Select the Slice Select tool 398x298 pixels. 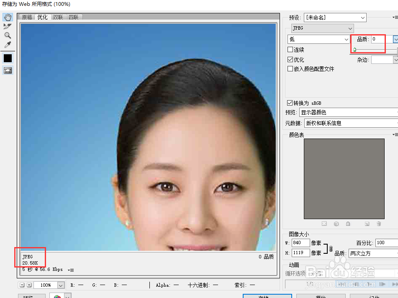tap(8, 26)
